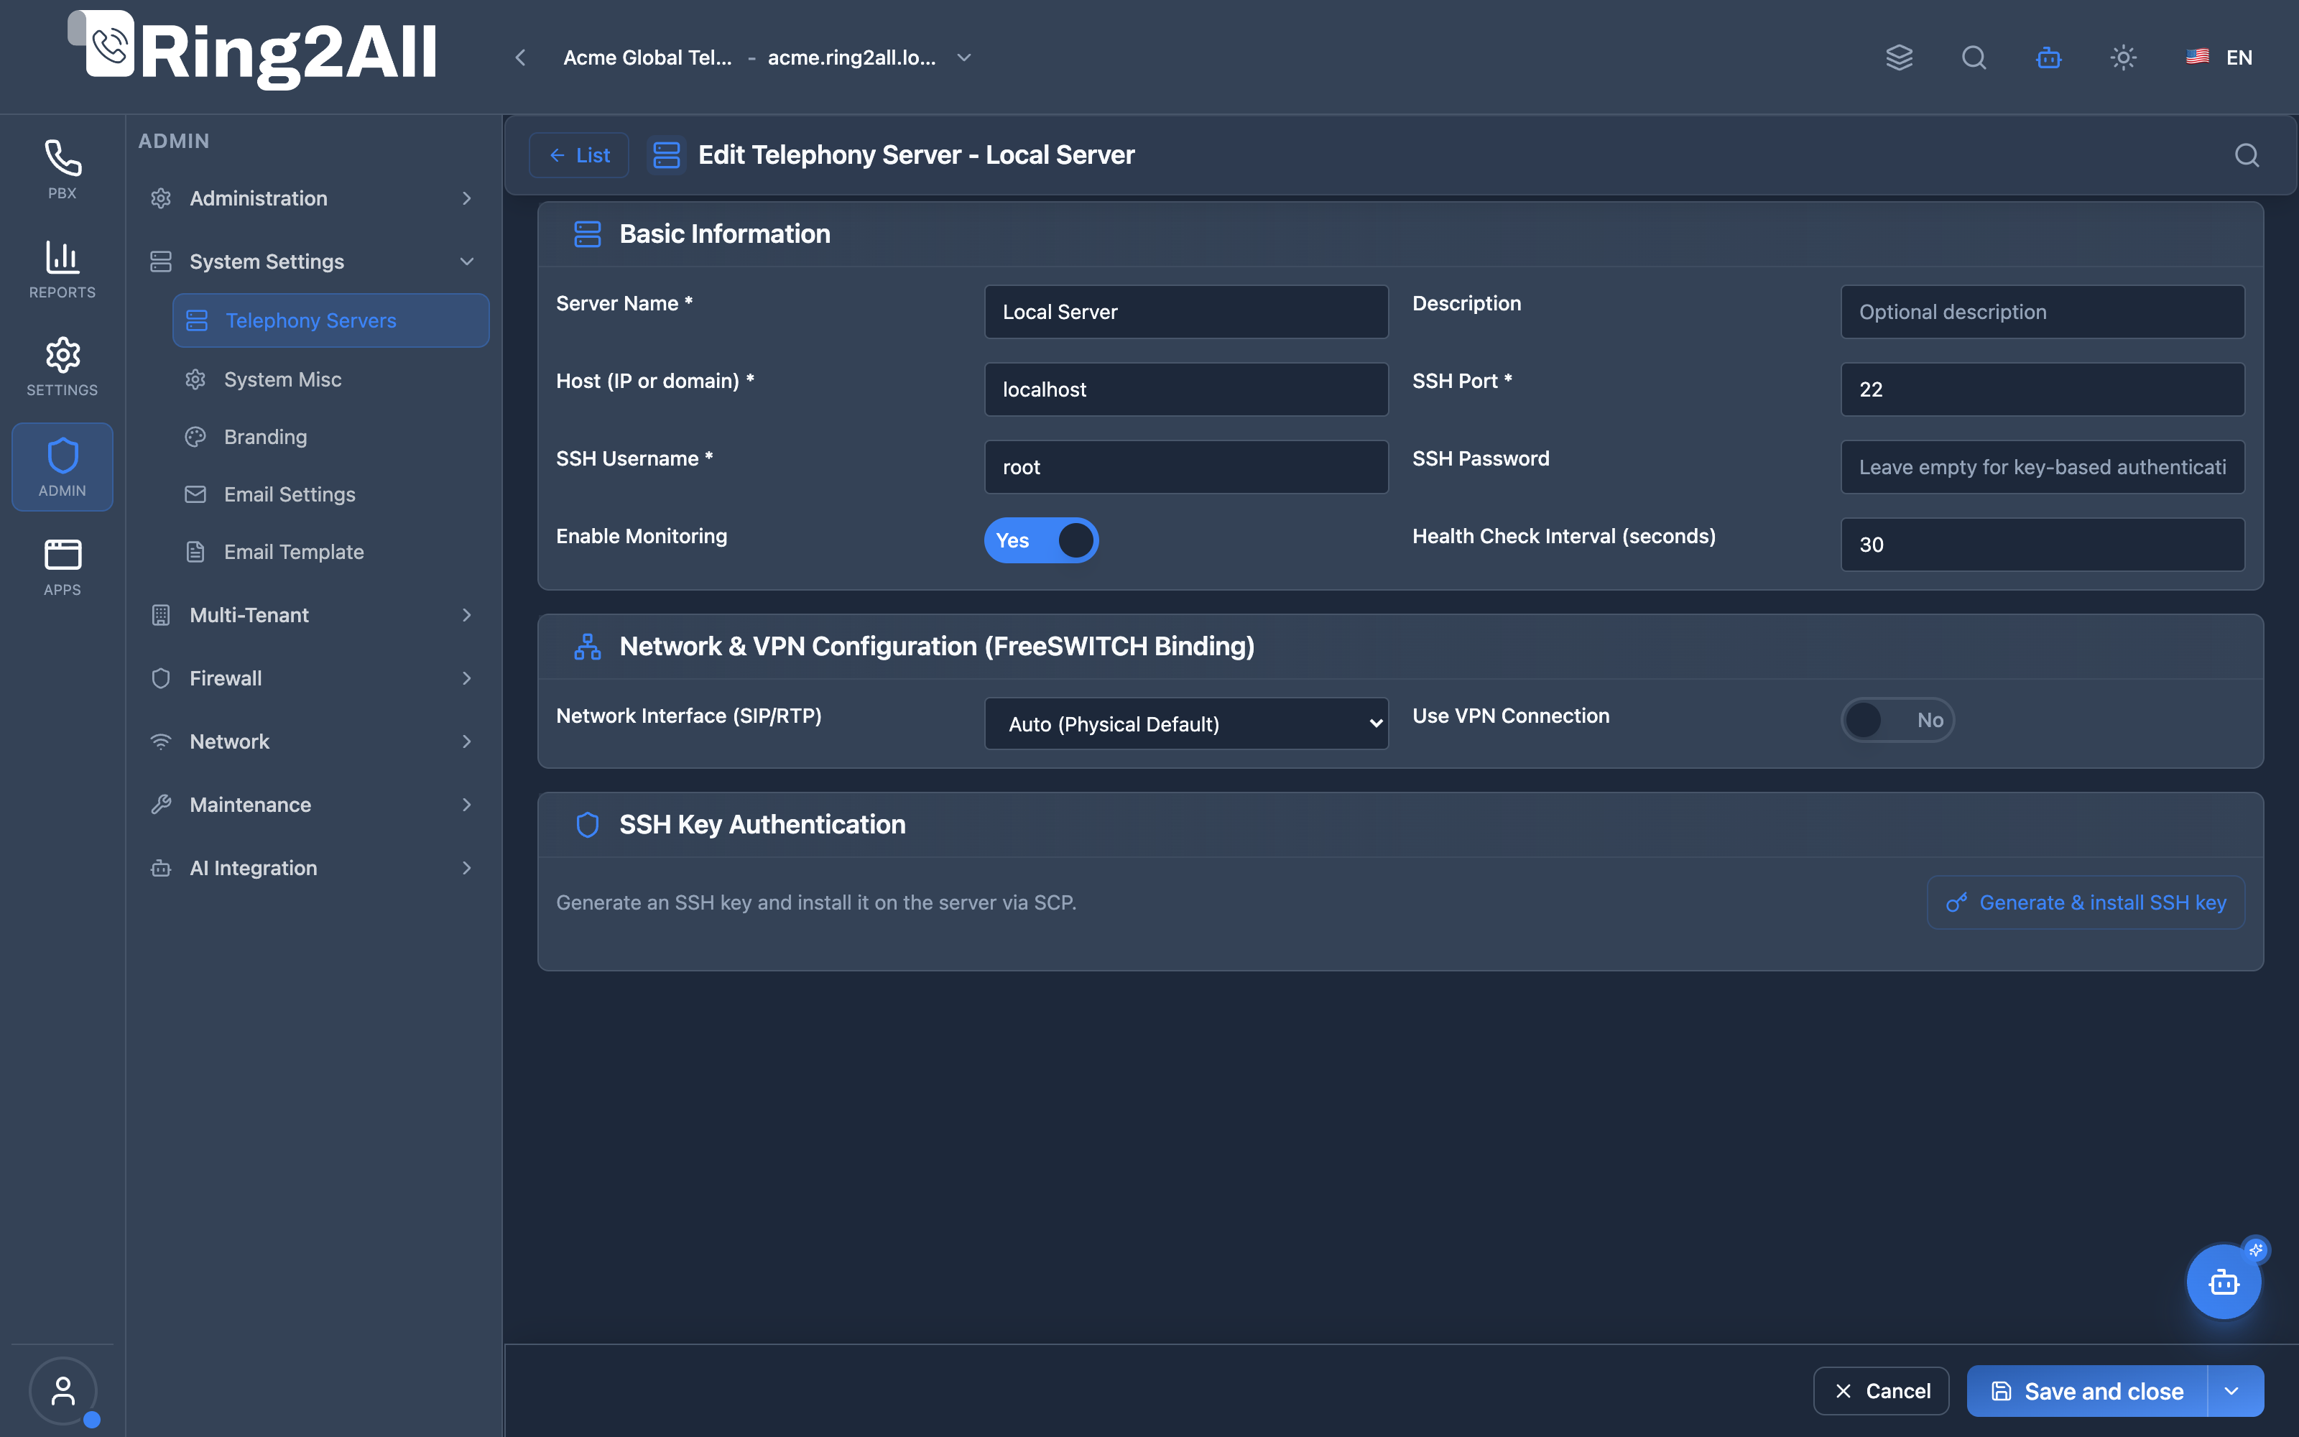The width and height of the screenshot is (2299, 1437).
Task: Open Email Settings
Action: (x=330, y=494)
